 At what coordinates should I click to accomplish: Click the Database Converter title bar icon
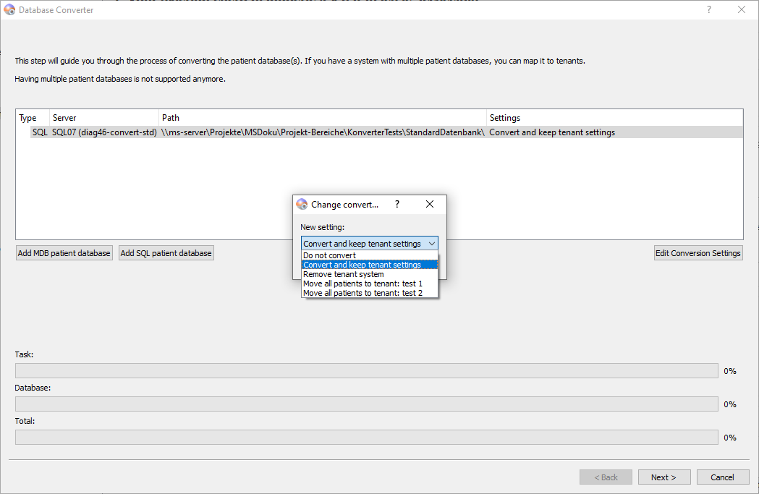pos(9,10)
